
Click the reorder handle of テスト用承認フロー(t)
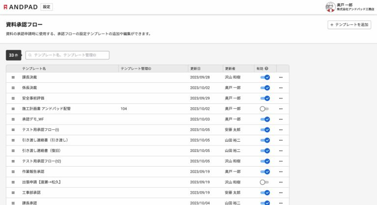13,130
